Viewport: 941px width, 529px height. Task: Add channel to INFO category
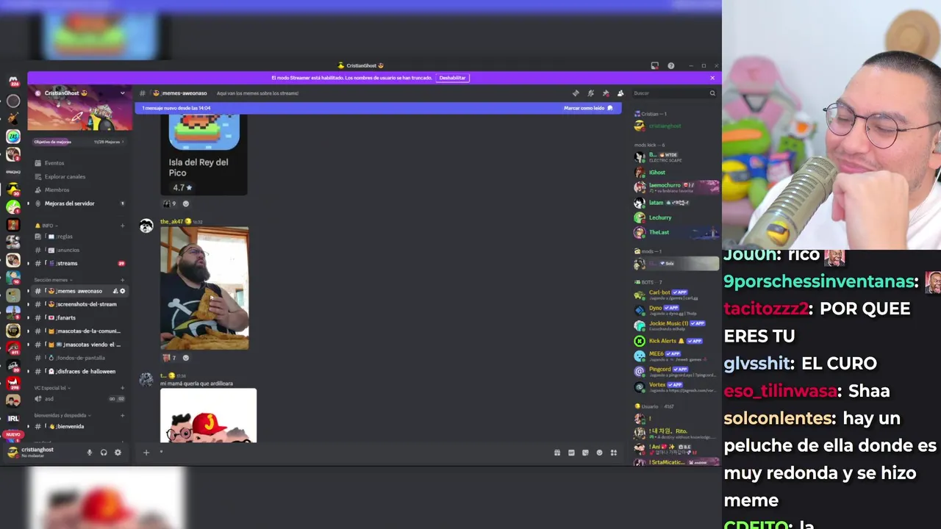[122, 226]
